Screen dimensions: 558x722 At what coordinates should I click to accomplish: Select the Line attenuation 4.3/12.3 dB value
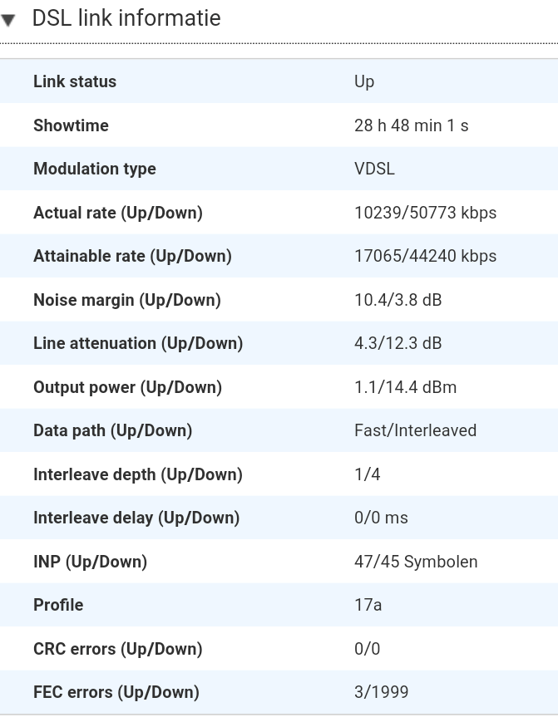point(398,343)
